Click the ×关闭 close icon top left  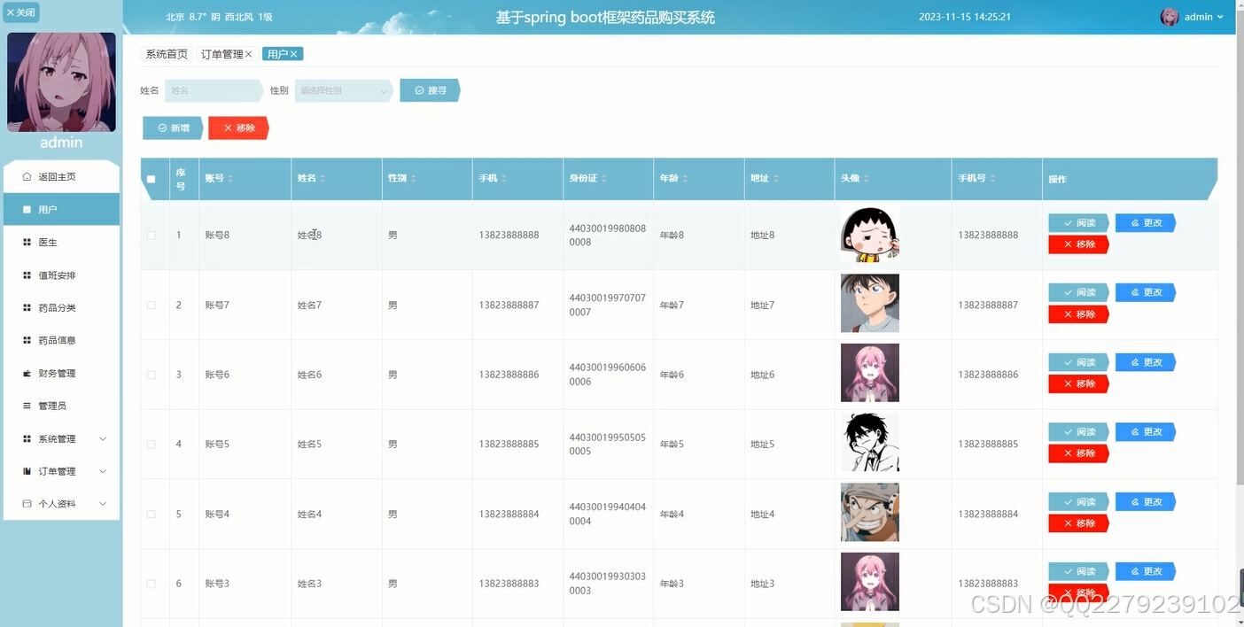coord(19,12)
